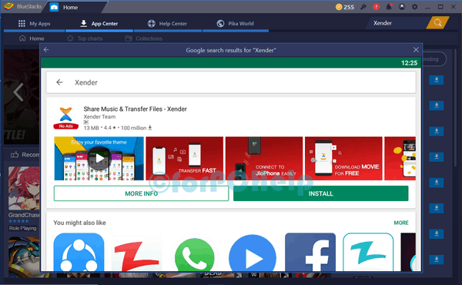Viewport: 462px width, 285px height.
Task: Click the 255 coins indicator
Action: coord(345,7)
